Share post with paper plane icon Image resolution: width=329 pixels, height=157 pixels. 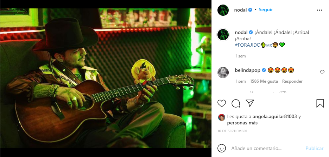tap(250, 103)
